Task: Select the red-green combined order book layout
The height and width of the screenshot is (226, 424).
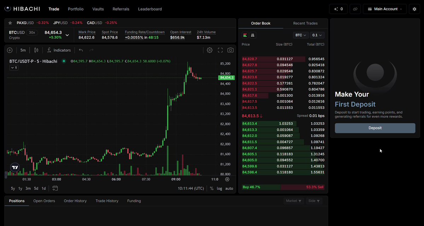Action: pyautogui.click(x=245, y=35)
